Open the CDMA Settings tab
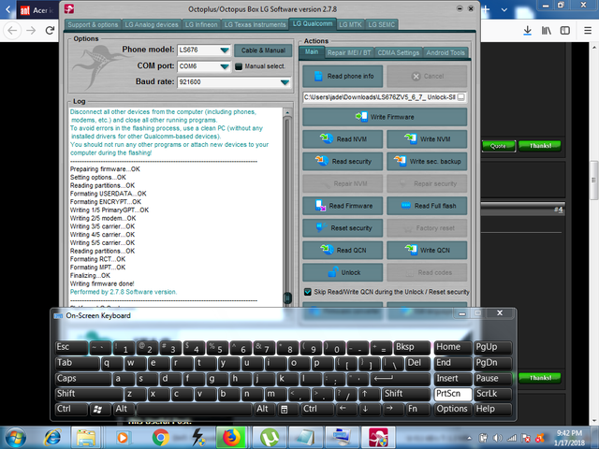 (x=399, y=53)
